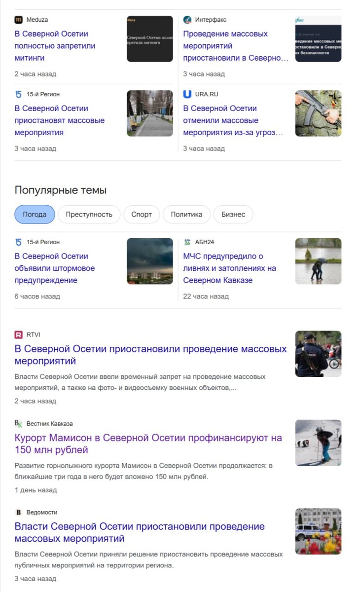Open 15-й Регион headline 'приостановят массовые мероприятия'
The image size is (359, 592).
pyautogui.click(x=60, y=120)
